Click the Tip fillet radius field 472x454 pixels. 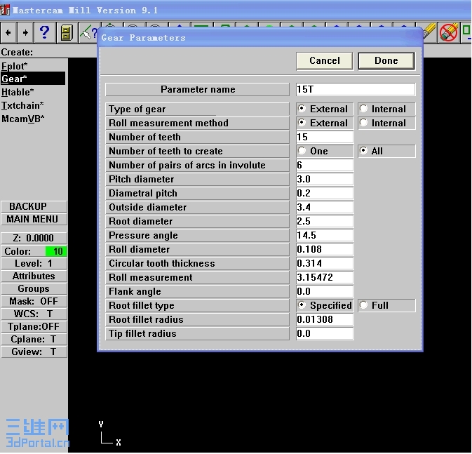[x=325, y=333]
